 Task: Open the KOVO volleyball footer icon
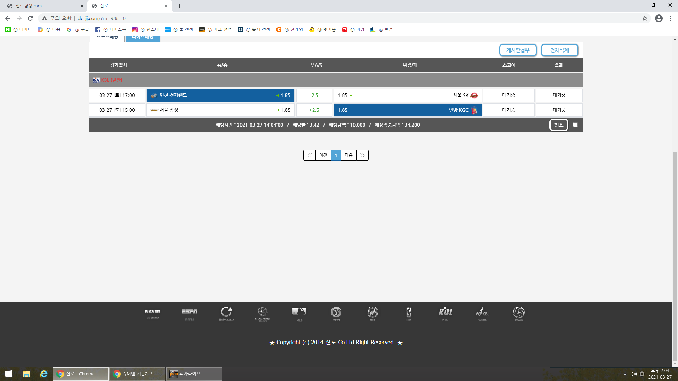[518, 314]
